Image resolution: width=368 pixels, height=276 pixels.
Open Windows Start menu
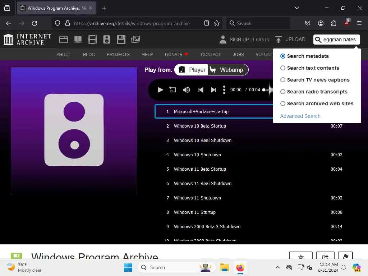[128, 267]
